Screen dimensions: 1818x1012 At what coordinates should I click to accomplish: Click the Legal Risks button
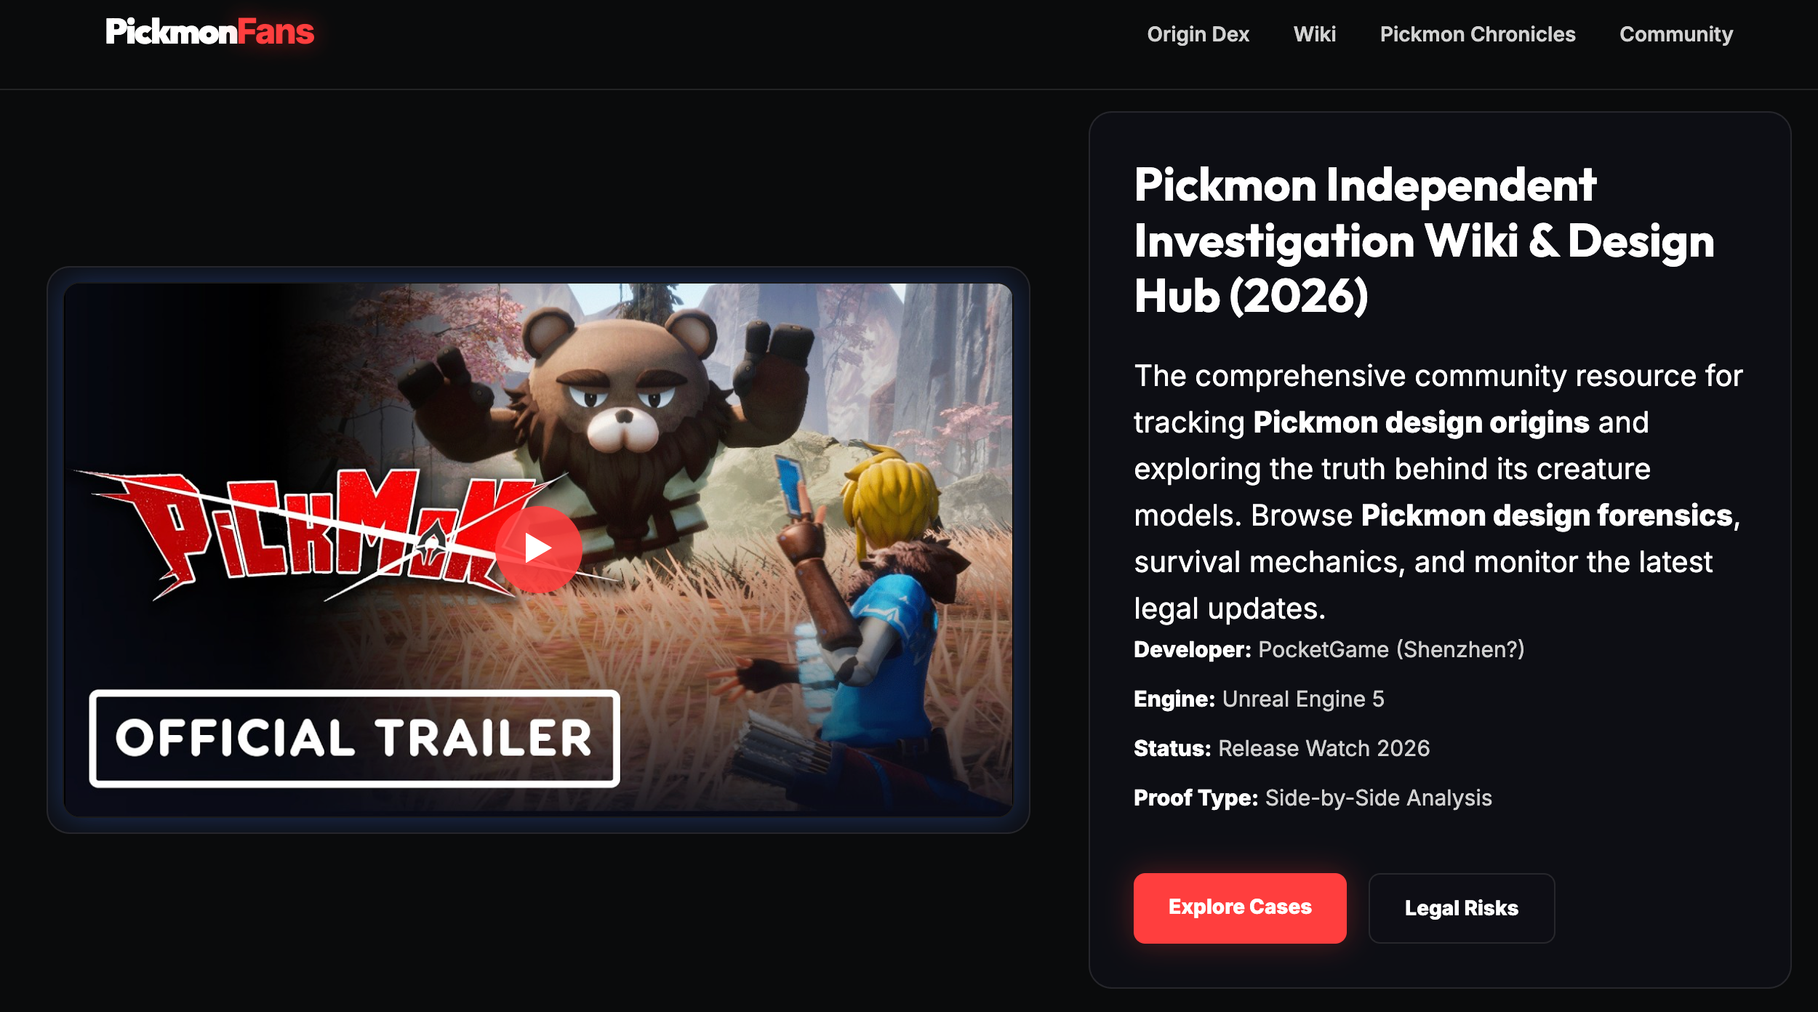pos(1462,908)
